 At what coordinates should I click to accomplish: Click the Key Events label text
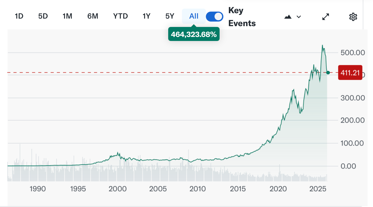point(242,17)
